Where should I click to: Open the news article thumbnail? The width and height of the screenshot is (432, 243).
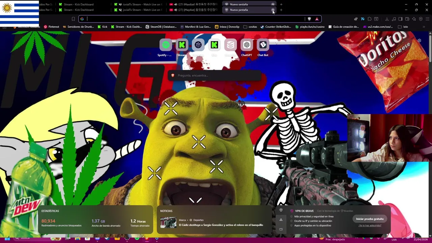(168, 222)
